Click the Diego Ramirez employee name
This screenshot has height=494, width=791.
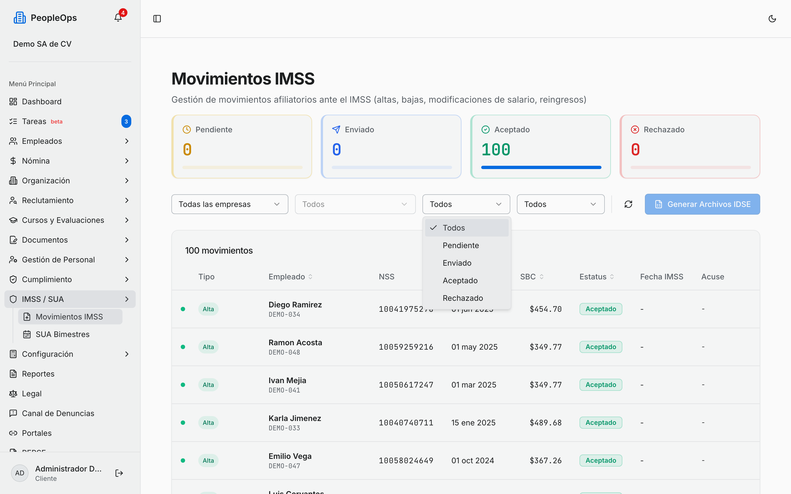point(295,305)
